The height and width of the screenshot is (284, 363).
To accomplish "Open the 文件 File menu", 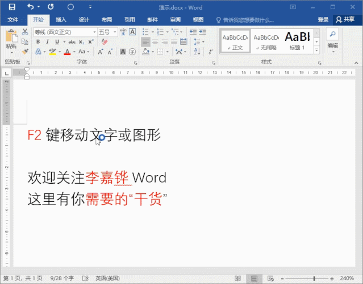I will tap(12, 20).
